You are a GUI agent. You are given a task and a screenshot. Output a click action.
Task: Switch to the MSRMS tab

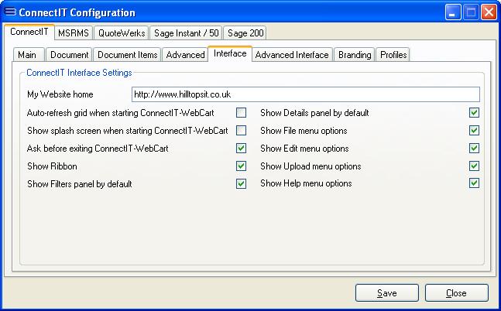pyautogui.click(x=73, y=33)
